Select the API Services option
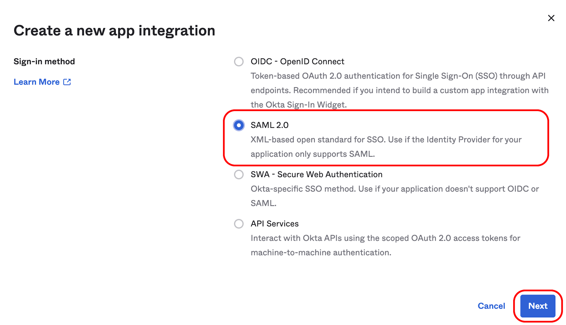This screenshot has width=566, height=325. [x=239, y=224]
